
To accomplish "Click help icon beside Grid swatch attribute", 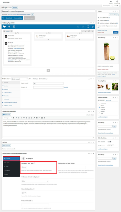I will point(39,177).
